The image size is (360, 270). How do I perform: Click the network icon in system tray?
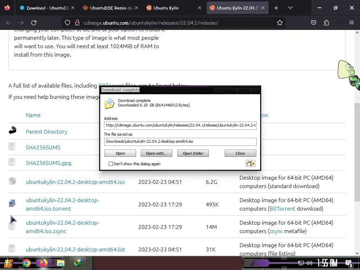[x=301, y=263]
